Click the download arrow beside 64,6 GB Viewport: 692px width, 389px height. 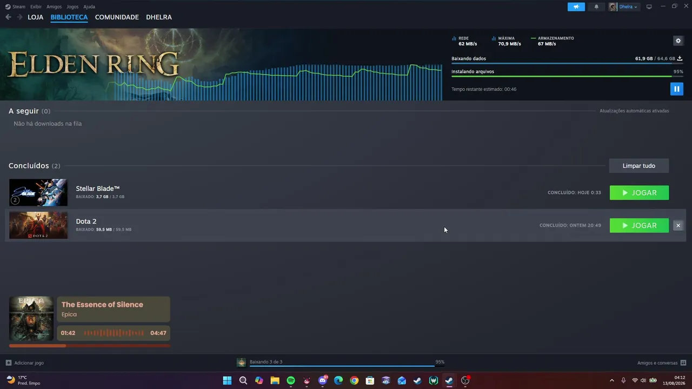(680, 58)
